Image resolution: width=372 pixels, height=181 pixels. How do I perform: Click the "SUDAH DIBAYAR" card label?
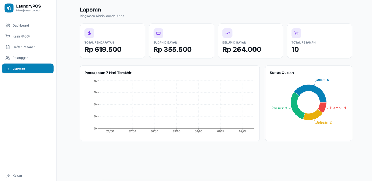coord(165,42)
